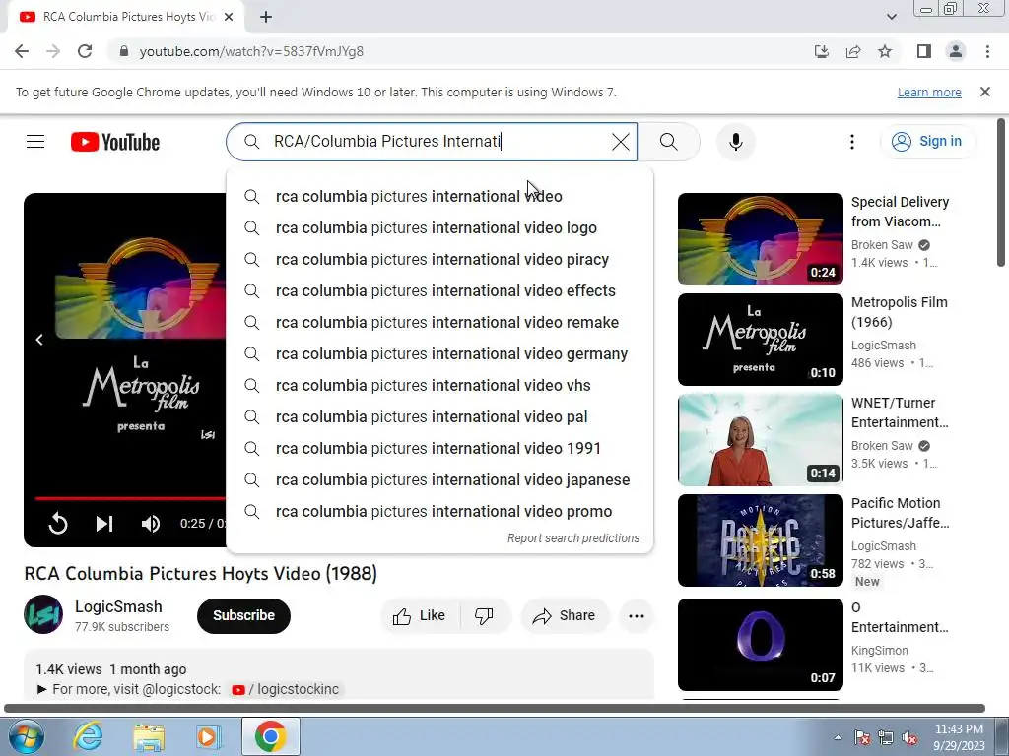Dismiss the Chrome update notice
1009x756 pixels.
pos(985,92)
